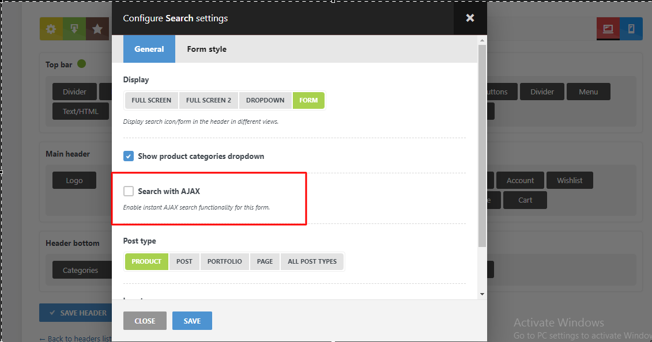Choose PRODUCT post type
652x342 pixels.
[146, 261]
